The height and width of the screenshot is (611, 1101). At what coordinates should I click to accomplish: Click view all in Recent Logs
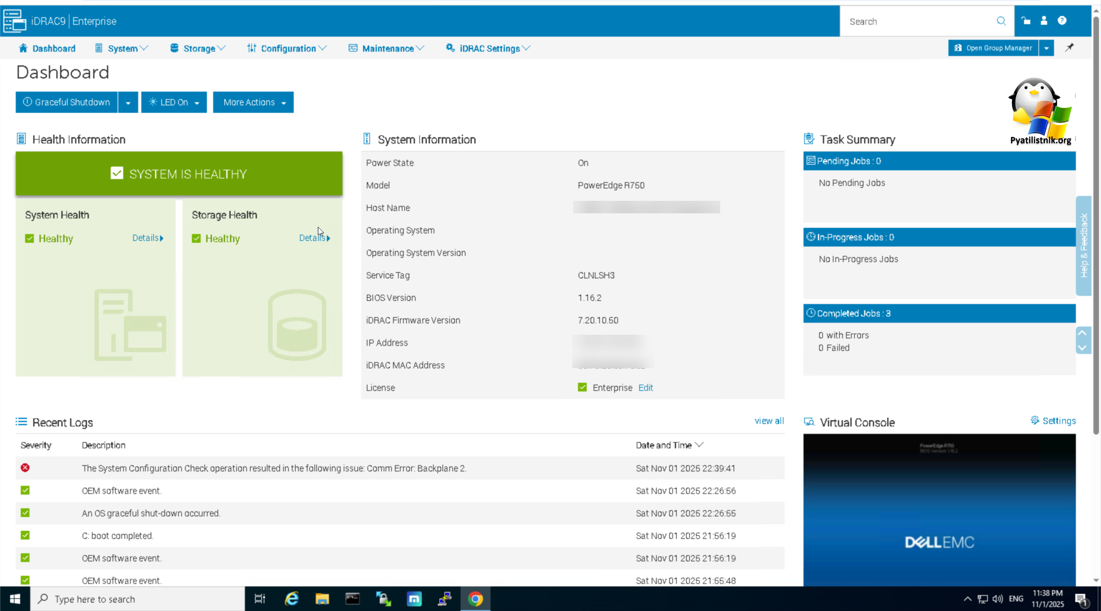pos(769,421)
